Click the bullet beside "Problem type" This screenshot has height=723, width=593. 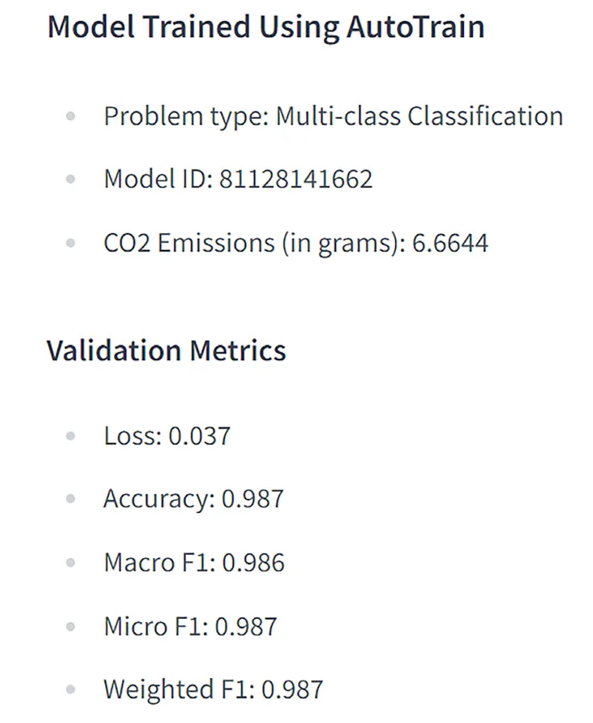71,117
